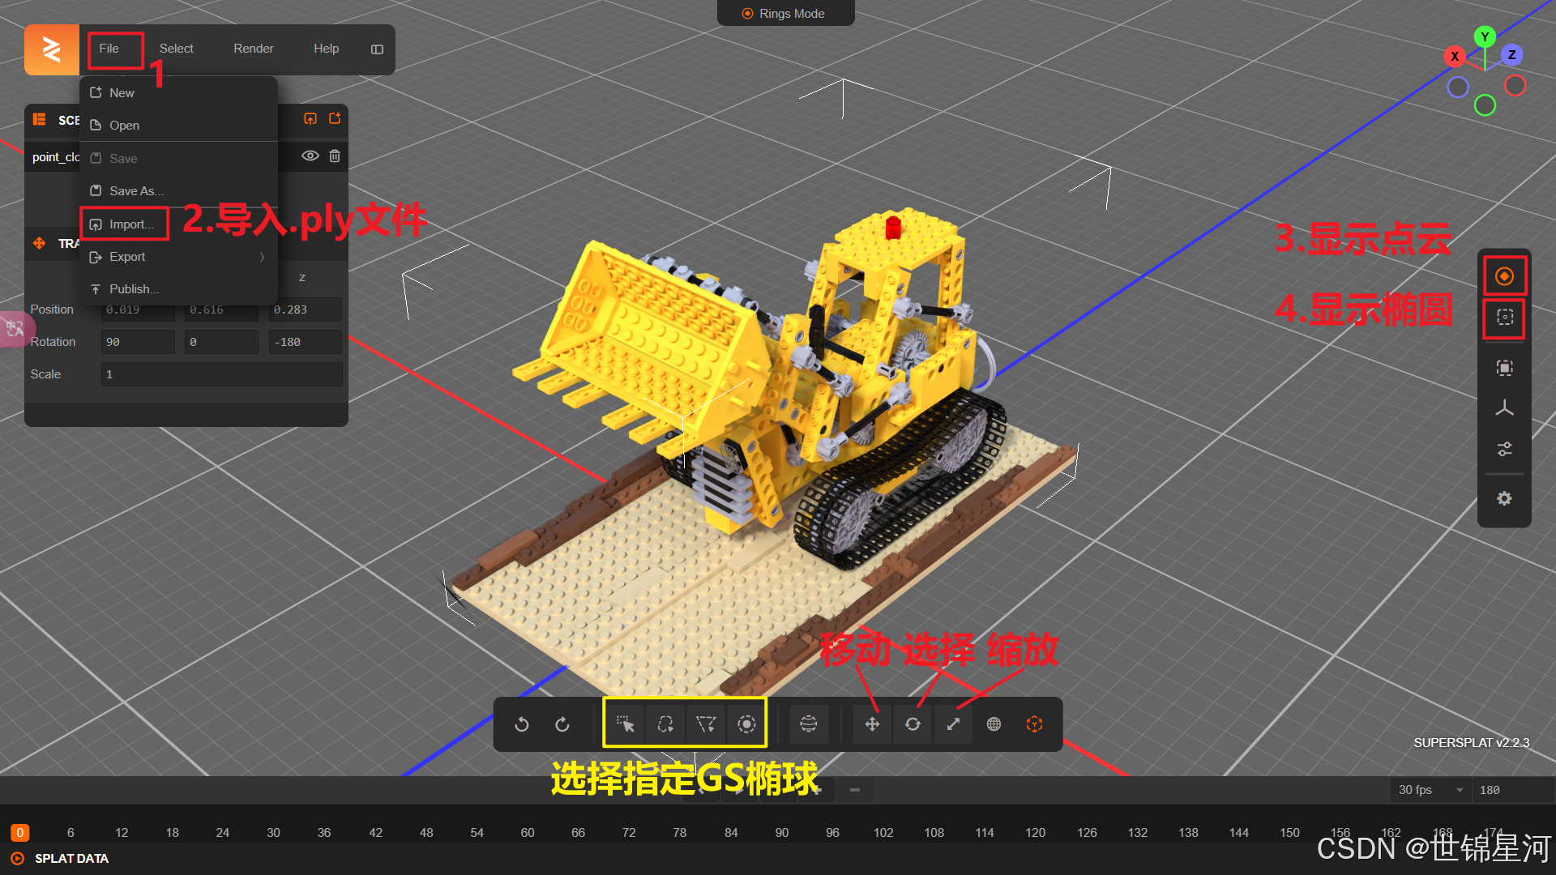The image size is (1556, 875).
Task: Click the Y axis on view gizmo
Action: tap(1485, 36)
